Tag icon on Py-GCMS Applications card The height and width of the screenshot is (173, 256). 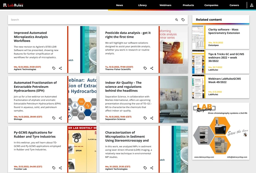(x=54, y=168)
